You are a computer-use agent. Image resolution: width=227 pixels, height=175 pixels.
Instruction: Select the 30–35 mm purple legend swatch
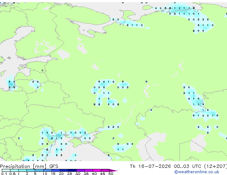(x=81, y=170)
